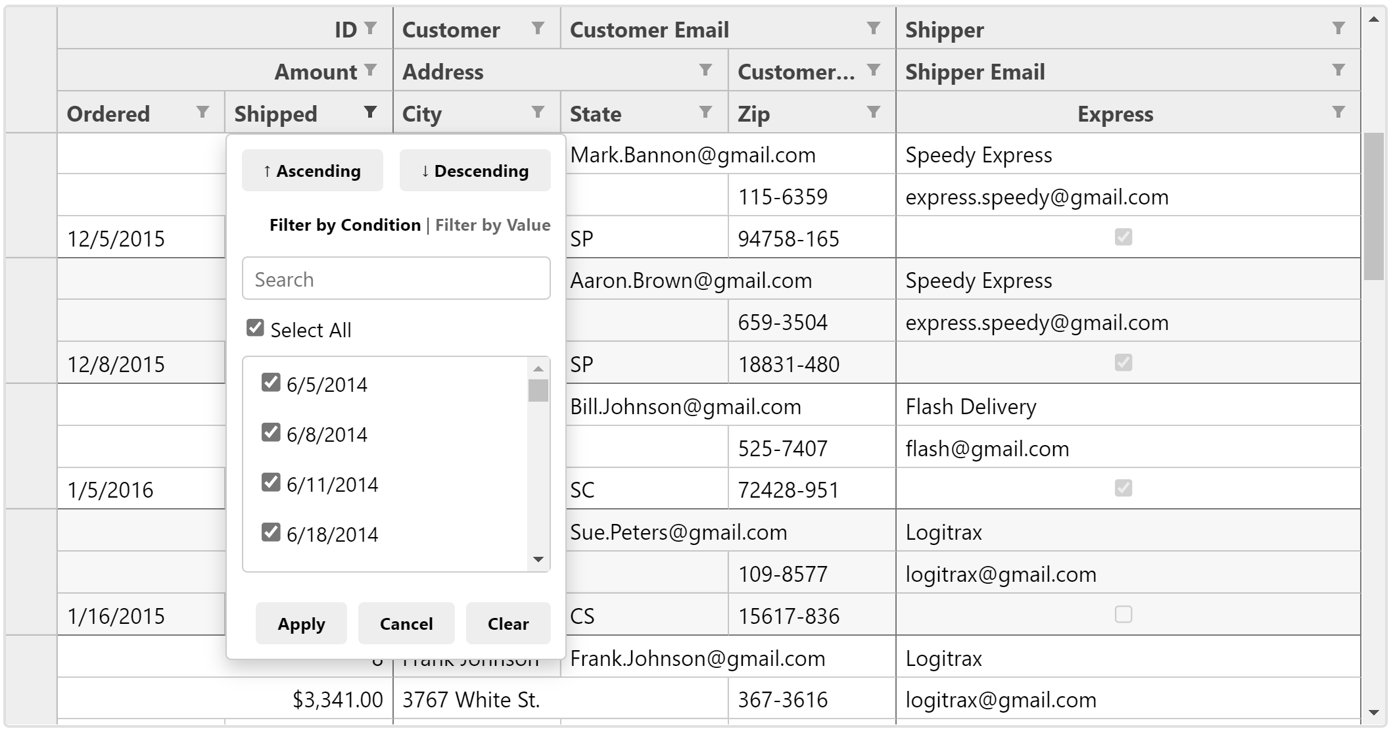Image resolution: width=1393 pixels, height=733 pixels.
Task: Apply the current filter selection
Action: pyautogui.click(x=302, y=623)
